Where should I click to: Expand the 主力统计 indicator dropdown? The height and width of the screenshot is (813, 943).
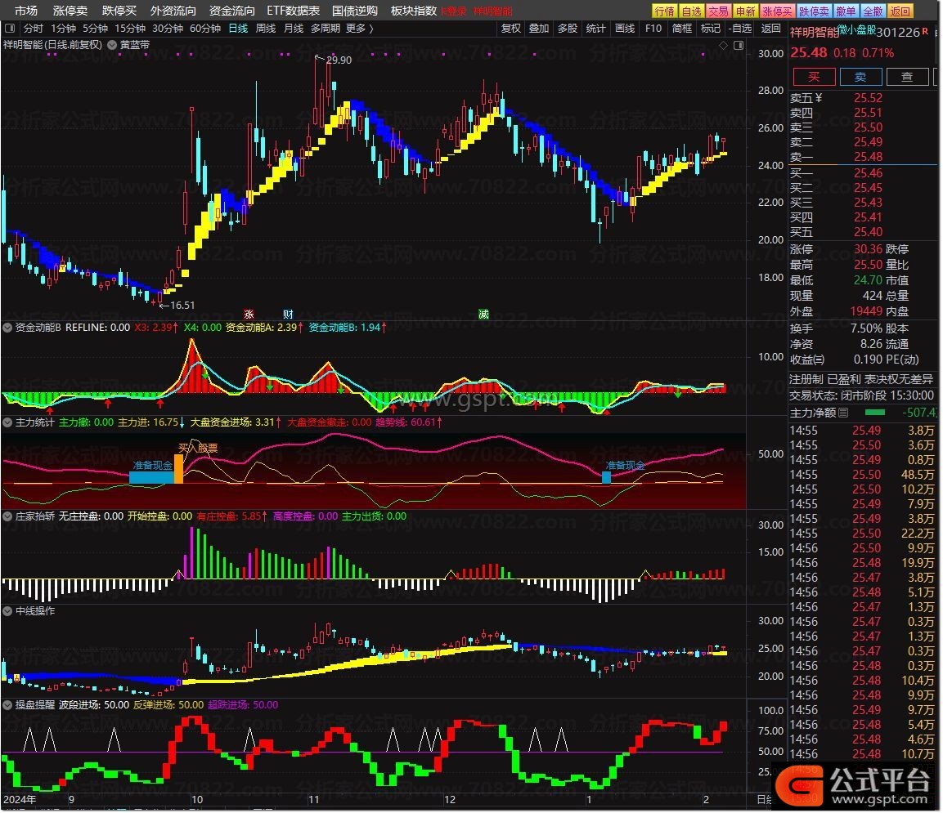(x=7, y=422)
